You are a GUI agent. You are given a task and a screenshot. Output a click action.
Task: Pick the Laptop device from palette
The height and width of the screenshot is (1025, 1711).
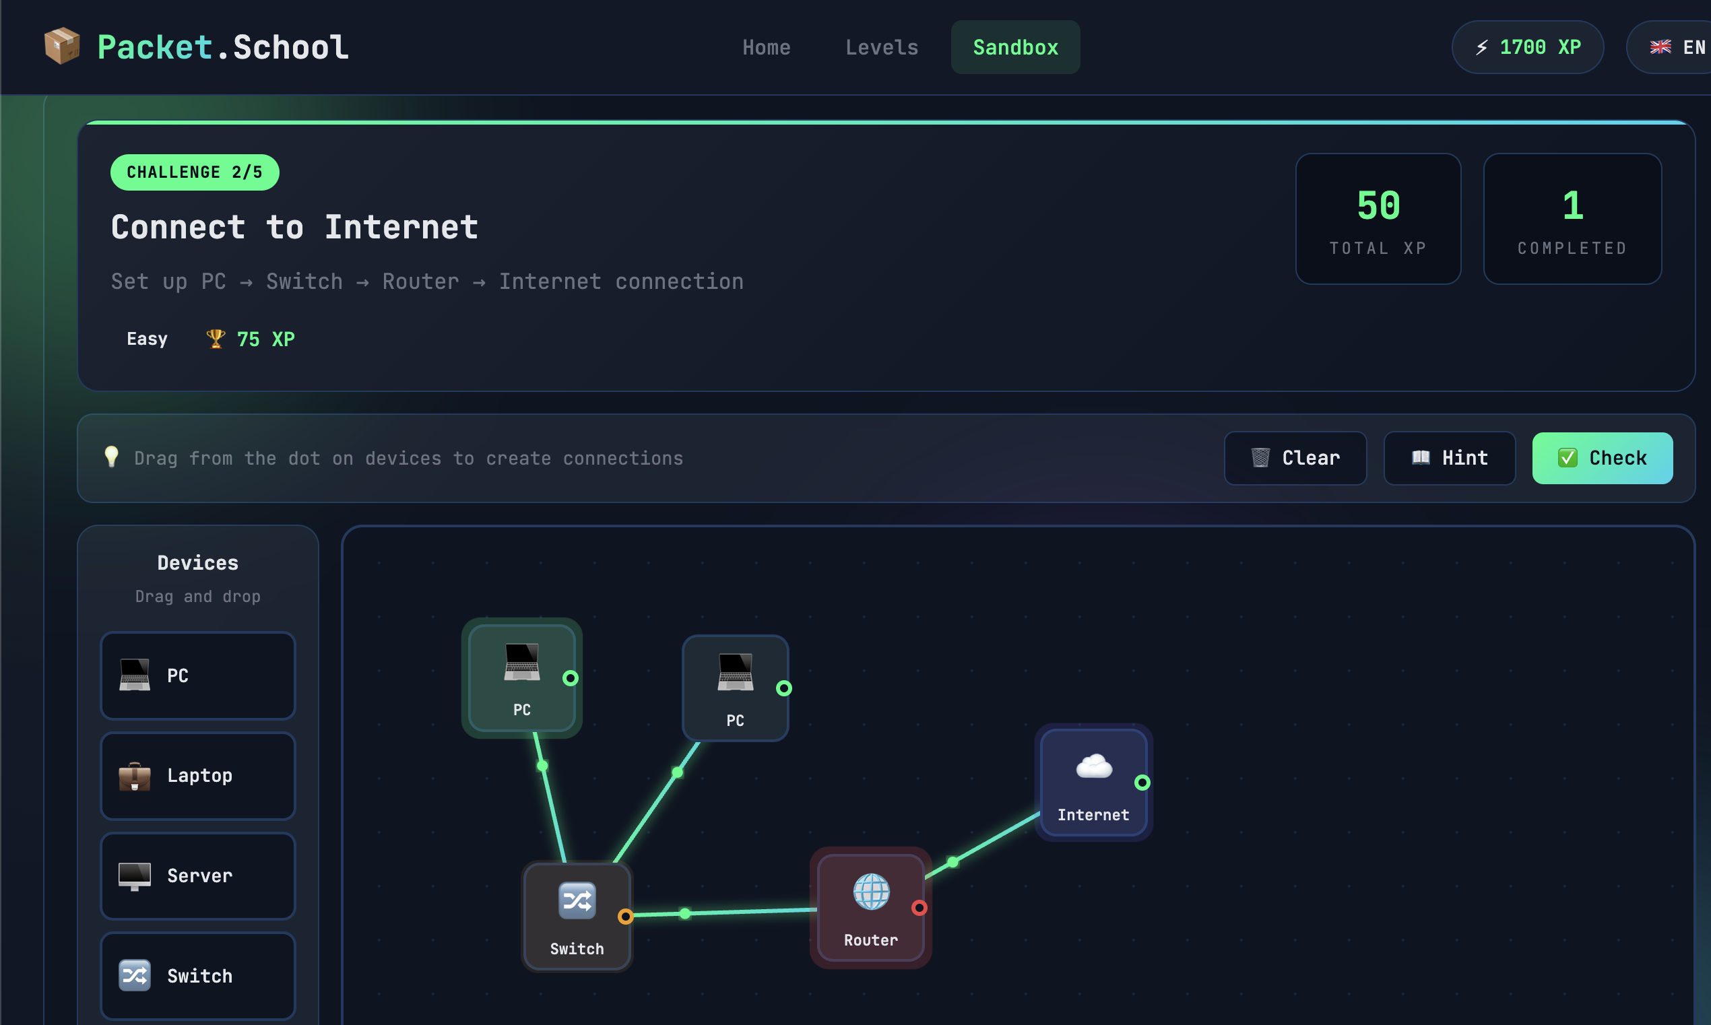coord(197,775)
